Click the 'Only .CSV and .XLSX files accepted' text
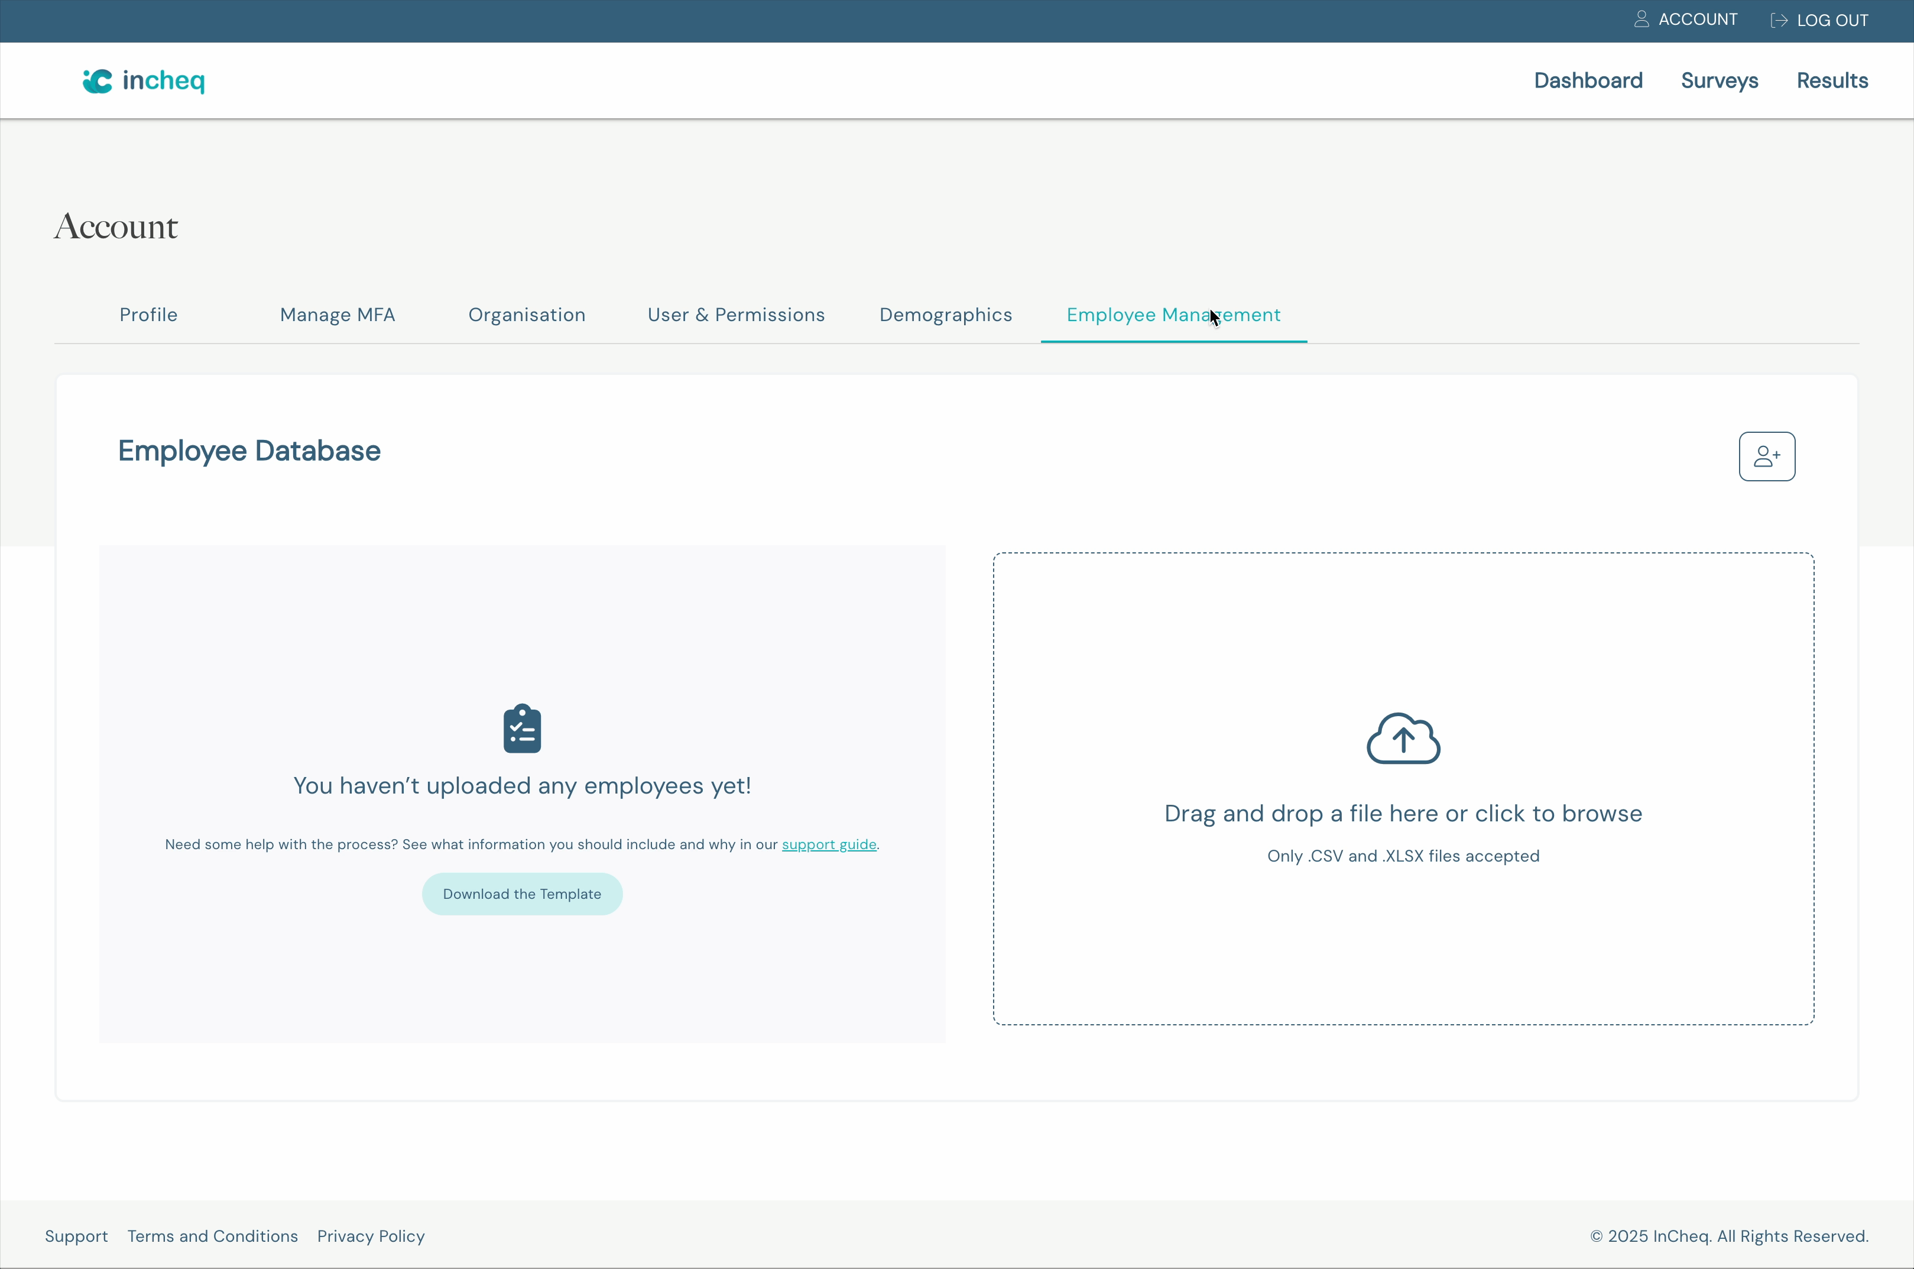 tap(1403, 856)
